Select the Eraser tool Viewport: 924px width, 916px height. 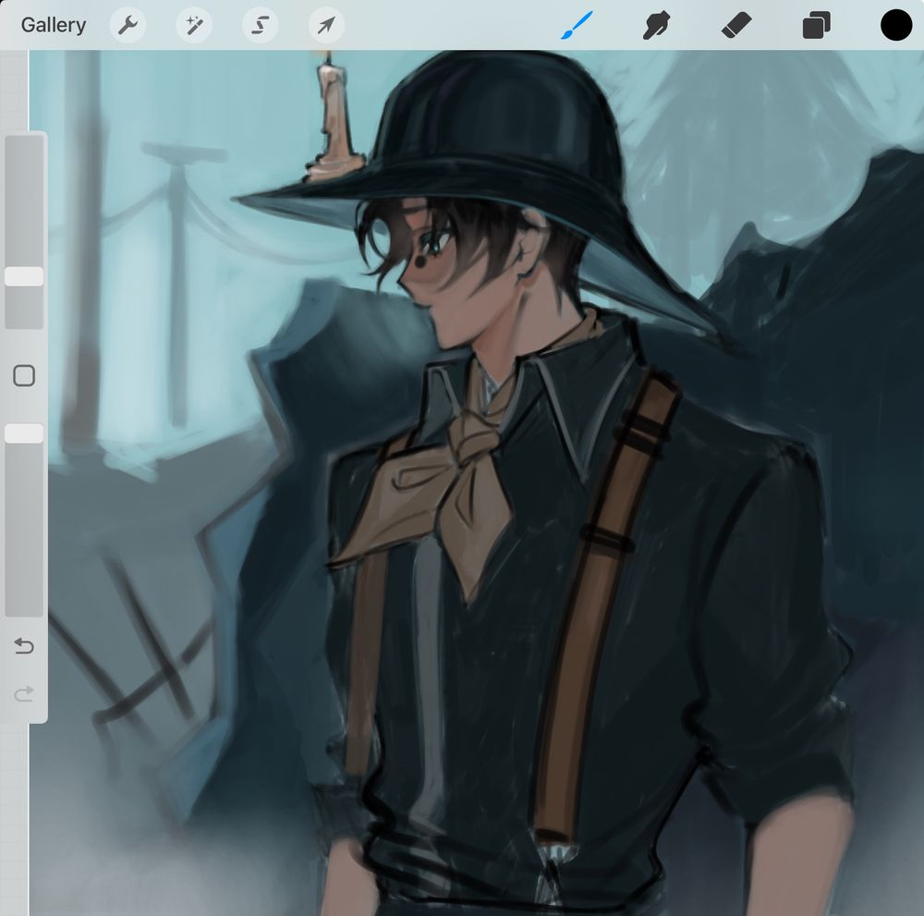736,25
